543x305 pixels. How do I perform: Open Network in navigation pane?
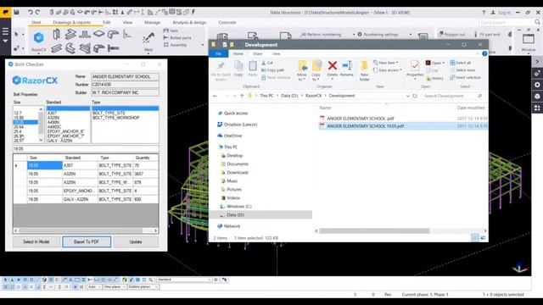pos(232,226)
